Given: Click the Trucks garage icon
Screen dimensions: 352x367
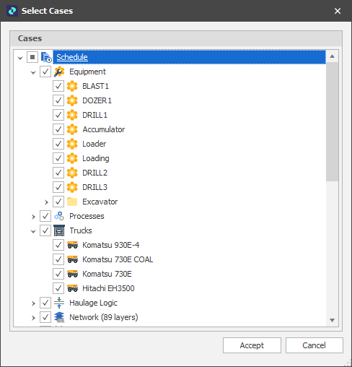Looking at the screenshot, I should (59, 230).
